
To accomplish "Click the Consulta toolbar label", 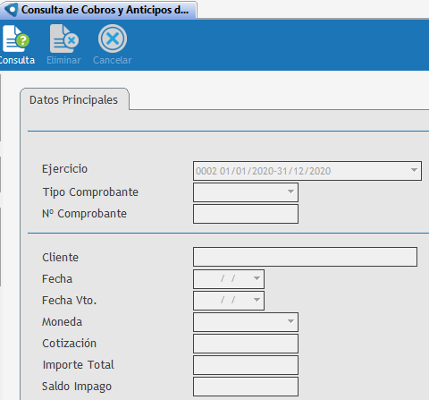I will [x=17, y=60].
